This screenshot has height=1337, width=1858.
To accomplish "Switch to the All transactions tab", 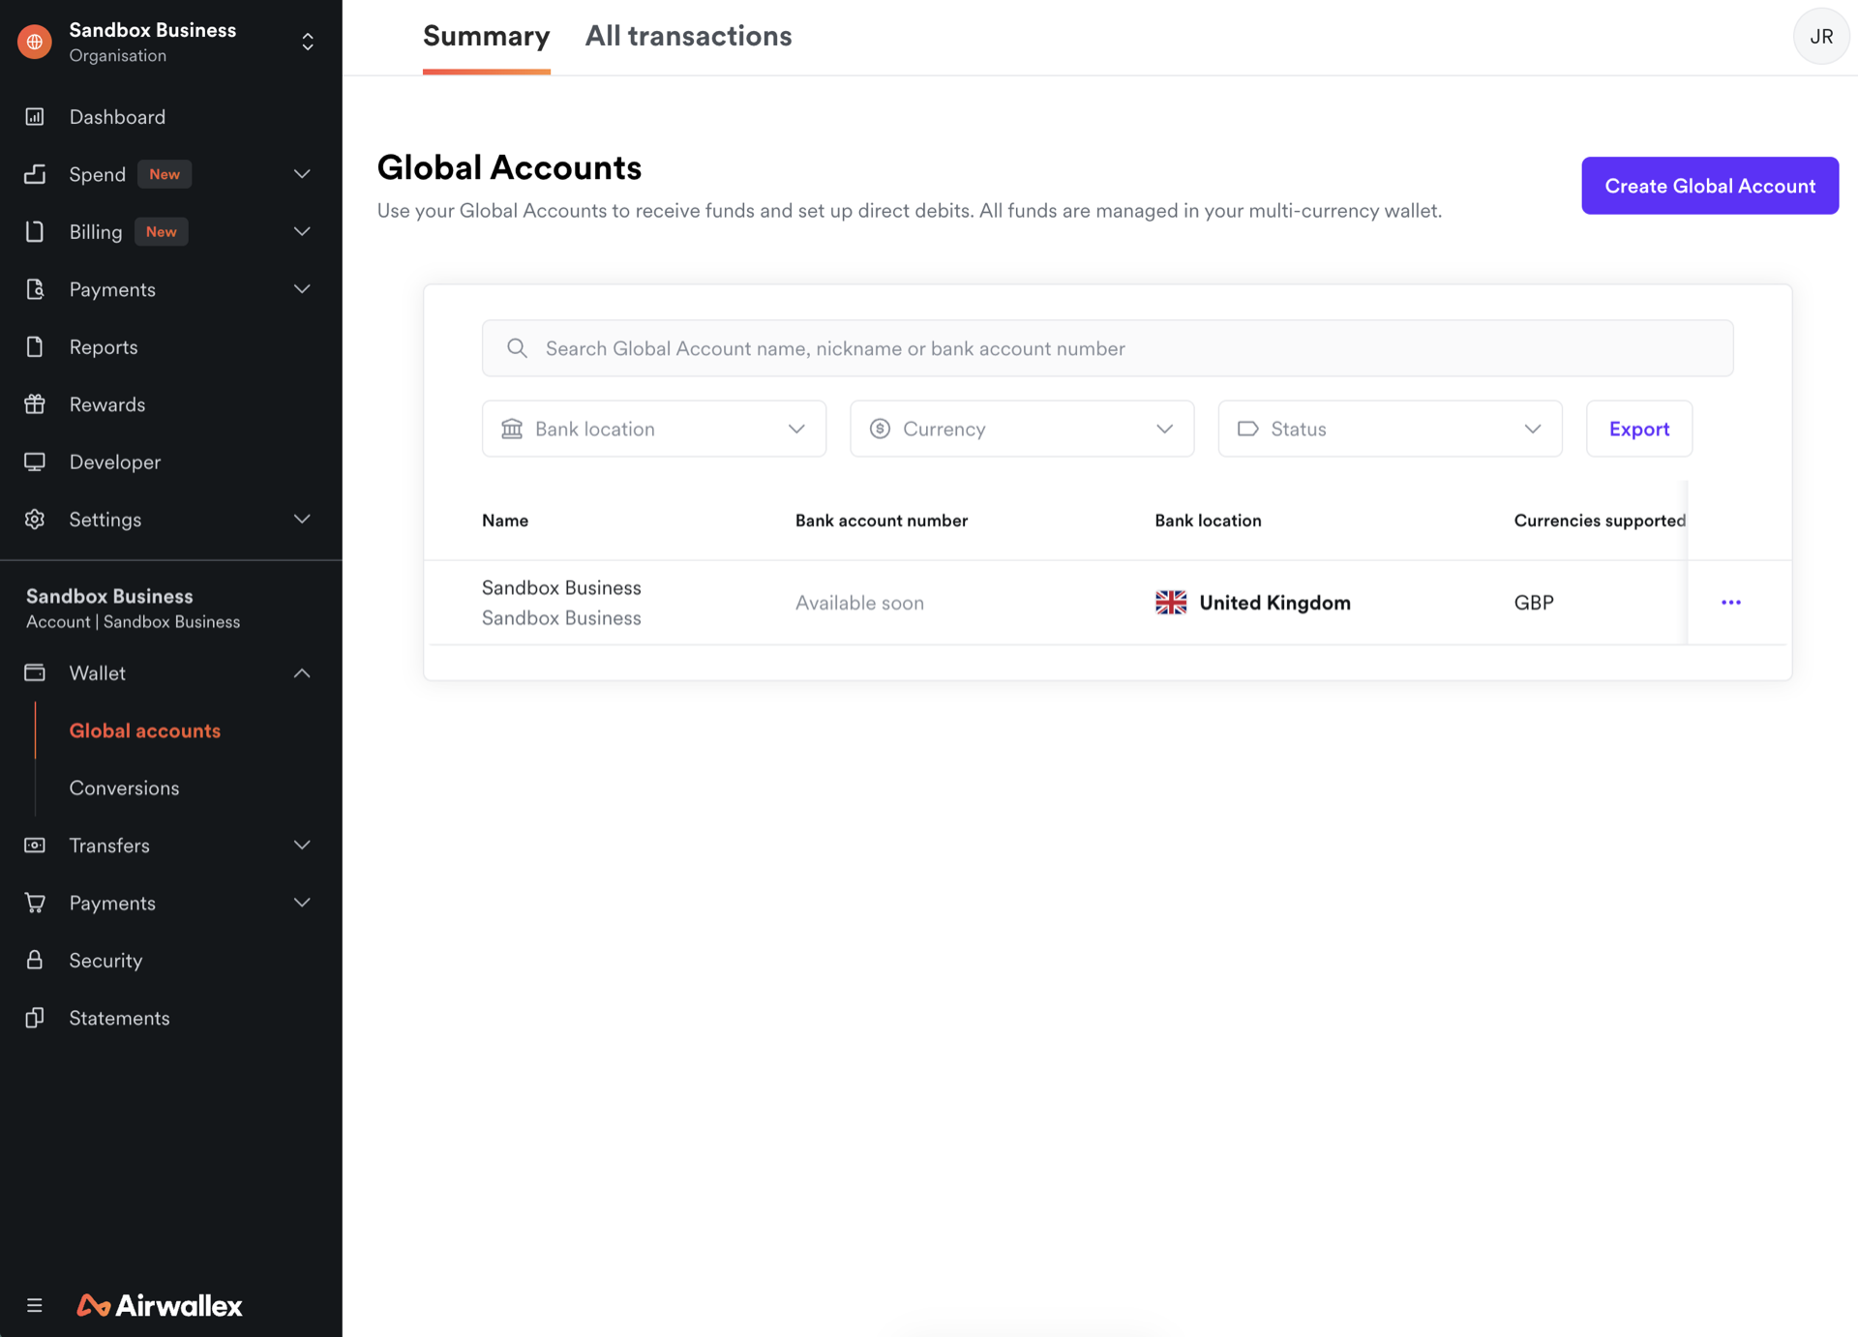I will (x=689, y=37).
